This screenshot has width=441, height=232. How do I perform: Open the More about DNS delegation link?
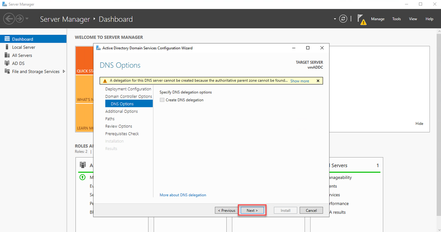click(183, 195)
